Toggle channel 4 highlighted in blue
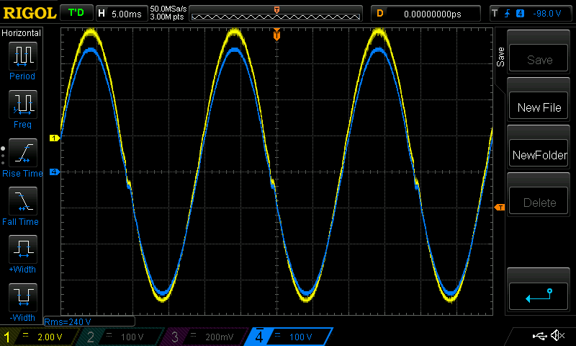 point(288,337)
